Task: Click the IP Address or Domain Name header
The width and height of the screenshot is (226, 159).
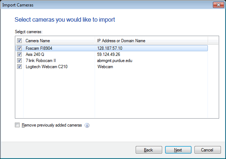Action: click(121, 41)
